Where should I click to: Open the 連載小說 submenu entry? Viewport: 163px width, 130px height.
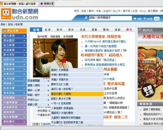coord(39,104)
